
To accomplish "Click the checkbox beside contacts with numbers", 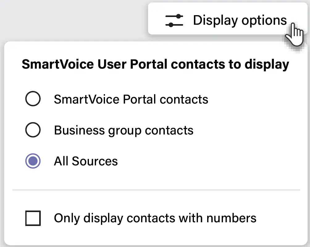I will click(33, 218).
